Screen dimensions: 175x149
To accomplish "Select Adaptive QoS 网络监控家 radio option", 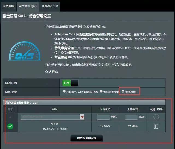I will pyautogui.click(x=64, y=91).
